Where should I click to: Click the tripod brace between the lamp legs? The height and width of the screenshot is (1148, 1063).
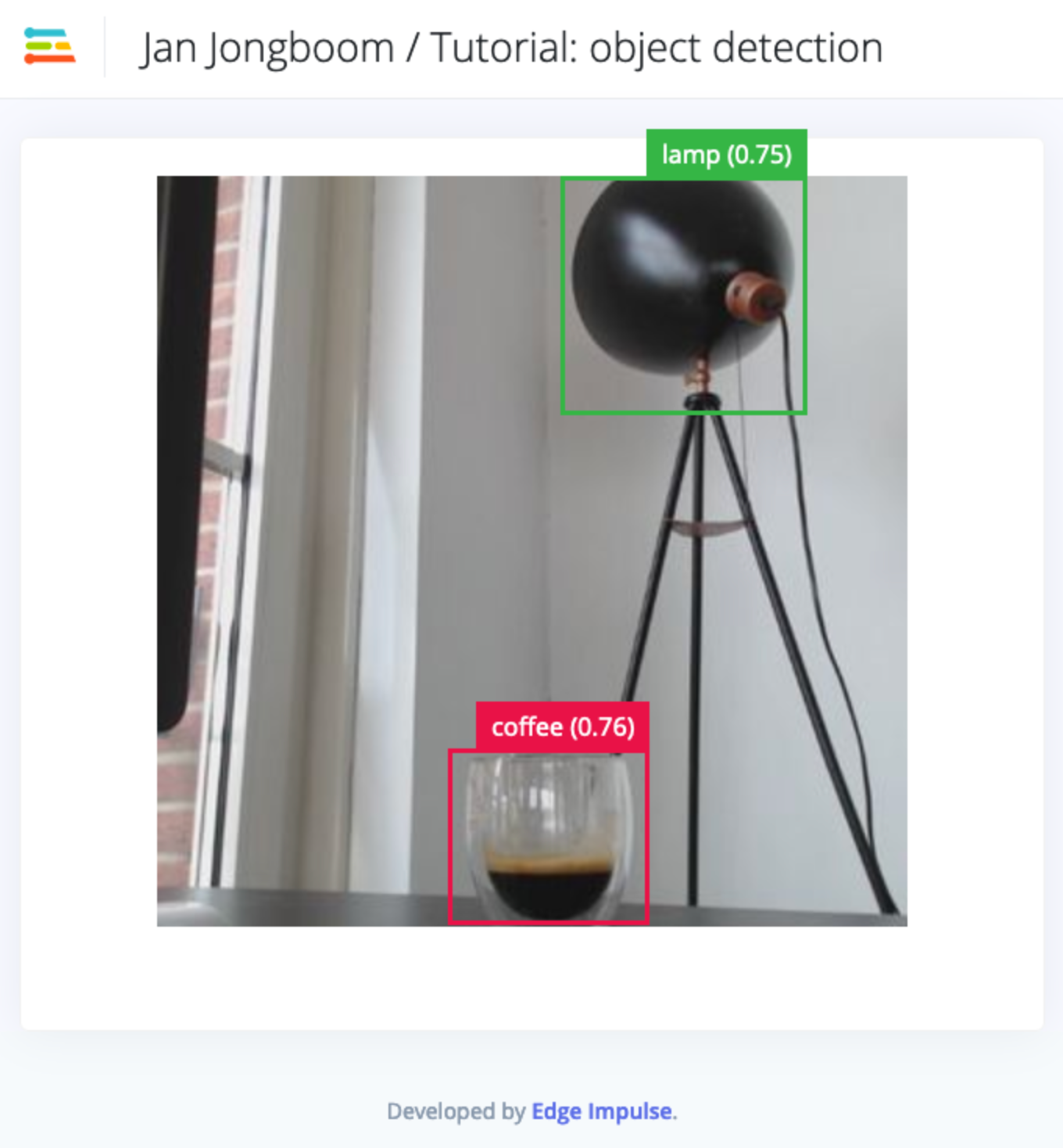(x=707, y=527)
